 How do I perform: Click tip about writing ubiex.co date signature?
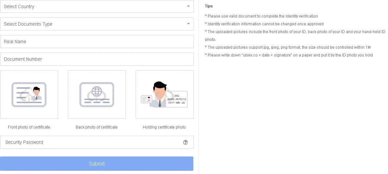pyautogui.click(x=289, y=55)
